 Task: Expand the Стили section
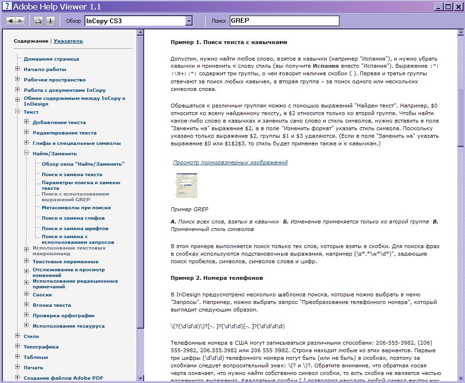[17, 336]
